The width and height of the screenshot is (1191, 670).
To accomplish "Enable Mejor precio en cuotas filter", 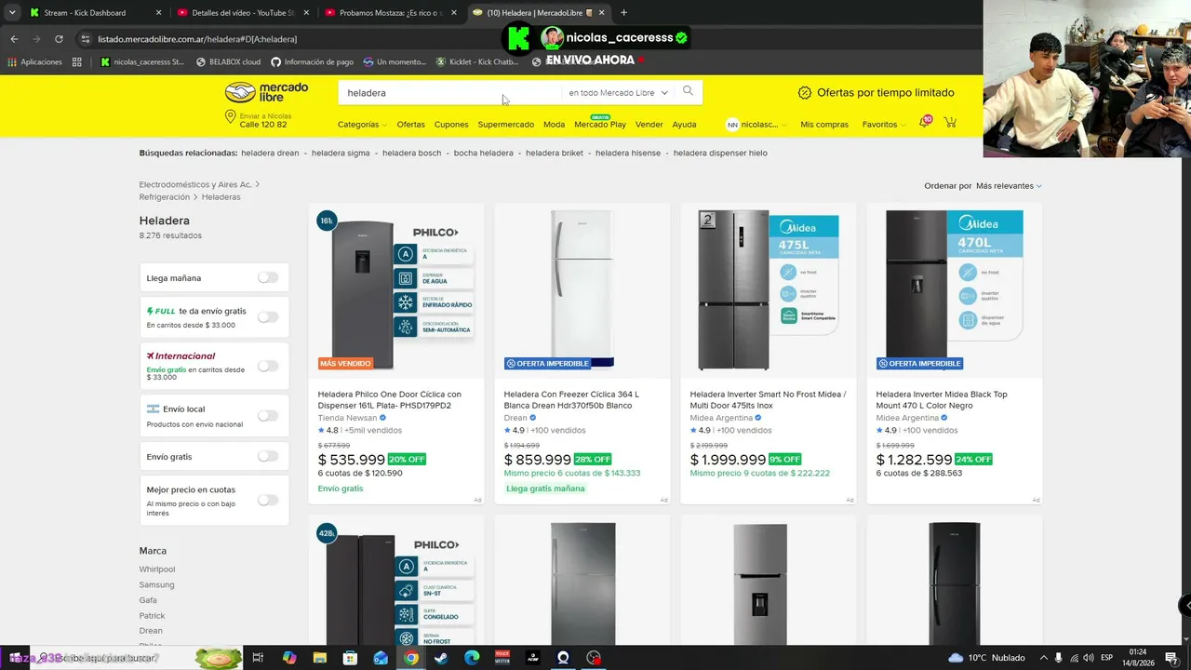I will 268,500.
